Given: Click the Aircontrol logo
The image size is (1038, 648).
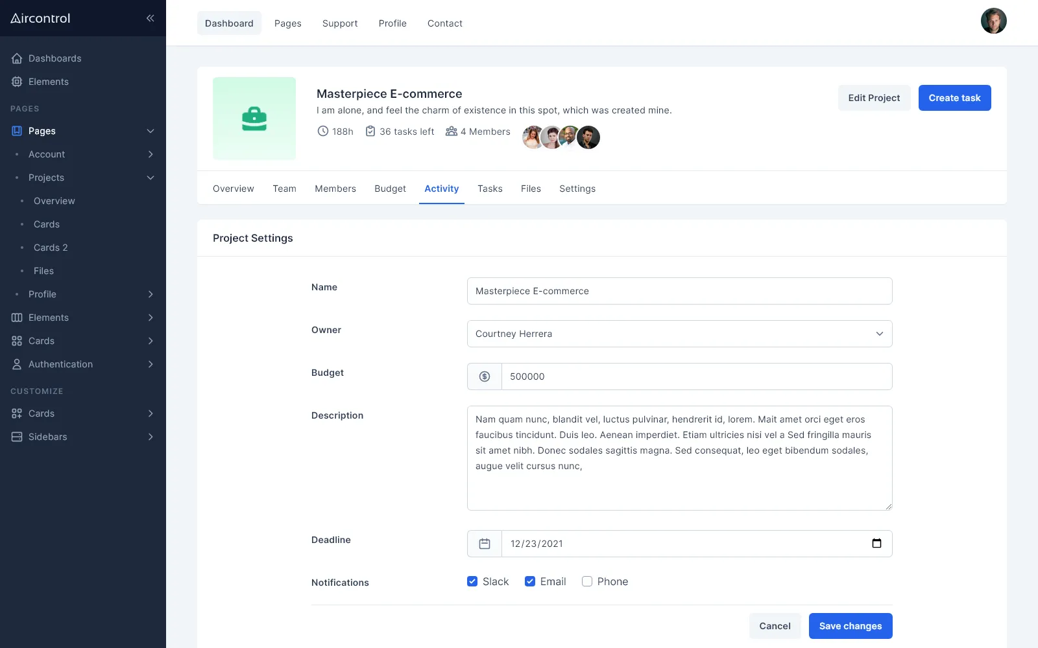Looking at the screenshot, I should coord(40,18).
